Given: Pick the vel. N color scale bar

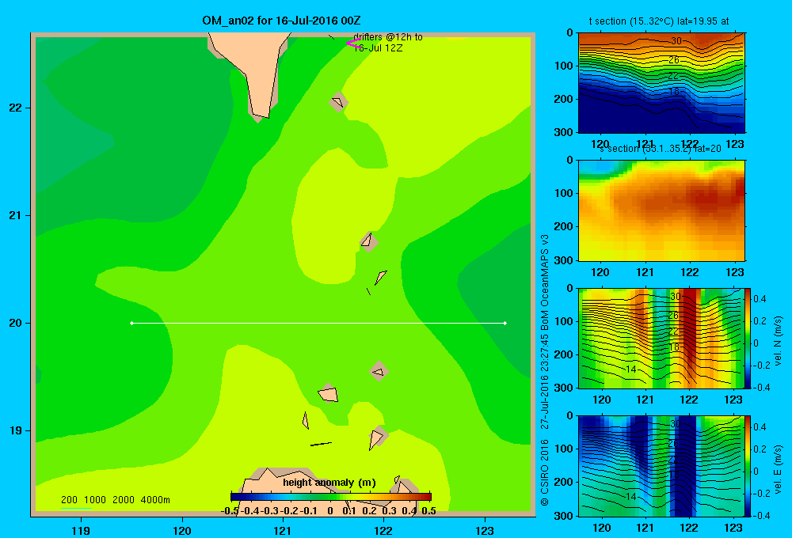Looking at the screenshot, I should (748, 338).
